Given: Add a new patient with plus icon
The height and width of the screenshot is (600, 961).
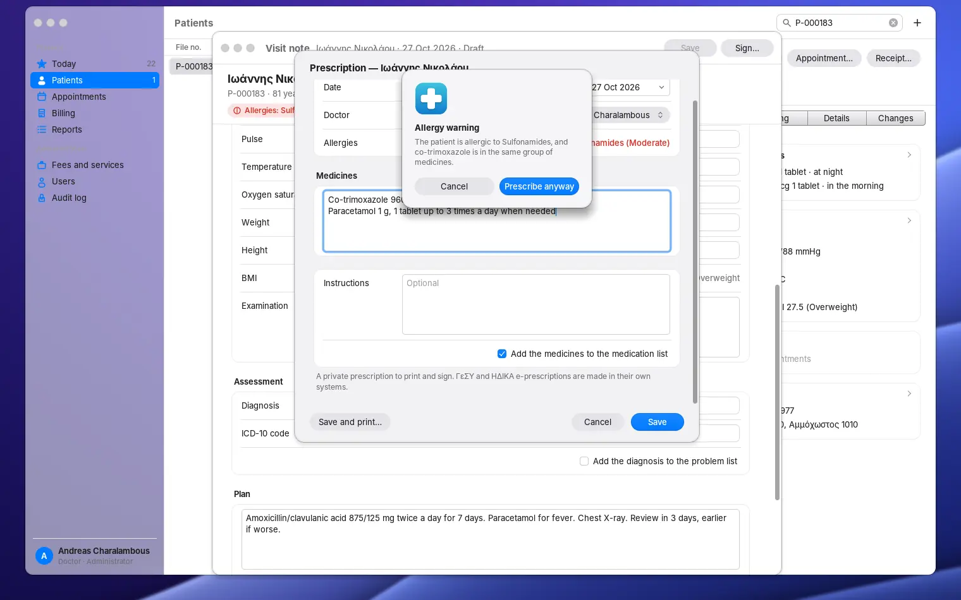Looking at the screenshot, I should (x=917, y=23).
